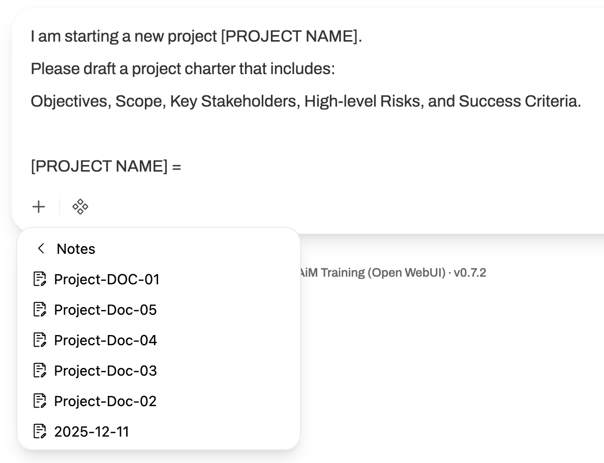Click the note icon beside Project-Doc-02
Viewport: 604px width, 463px height.
coord(41,401)
